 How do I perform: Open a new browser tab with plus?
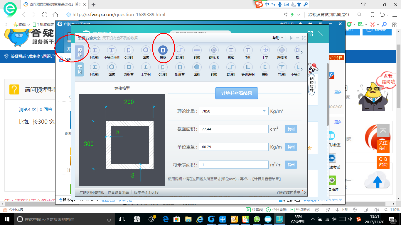[94, 4]
